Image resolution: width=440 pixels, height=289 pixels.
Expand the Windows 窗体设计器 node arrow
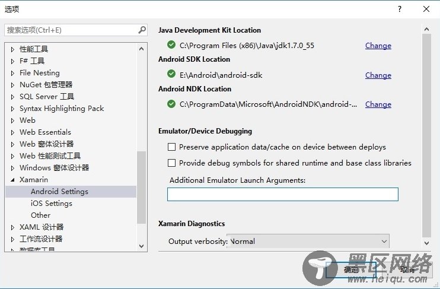click(12, 168)
